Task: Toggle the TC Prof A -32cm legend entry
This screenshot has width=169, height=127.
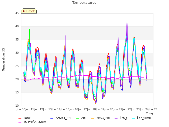Action: [x=32, y=122]
